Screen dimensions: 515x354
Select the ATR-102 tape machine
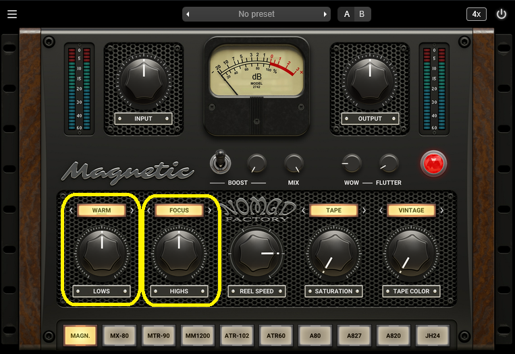tap(237, 336)
